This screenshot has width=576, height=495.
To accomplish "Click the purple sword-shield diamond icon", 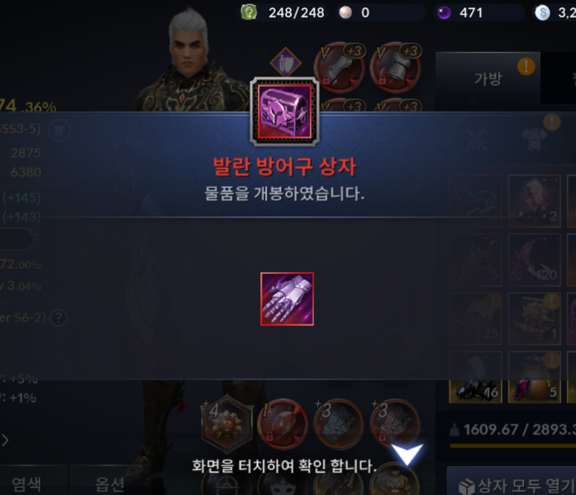I will 285,63.
